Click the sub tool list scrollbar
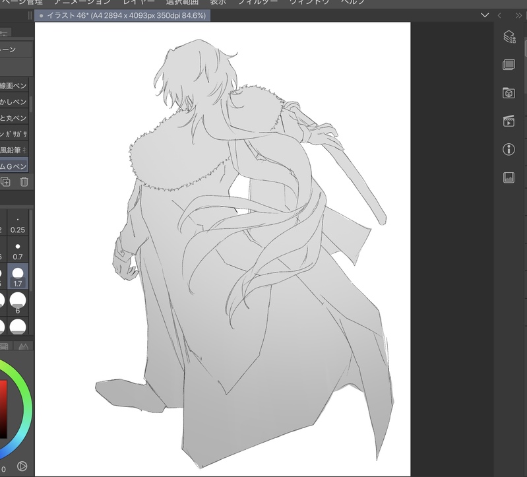The width and height of the screenshot is (527, 477). pyautogui.click(x=31, y=104)
